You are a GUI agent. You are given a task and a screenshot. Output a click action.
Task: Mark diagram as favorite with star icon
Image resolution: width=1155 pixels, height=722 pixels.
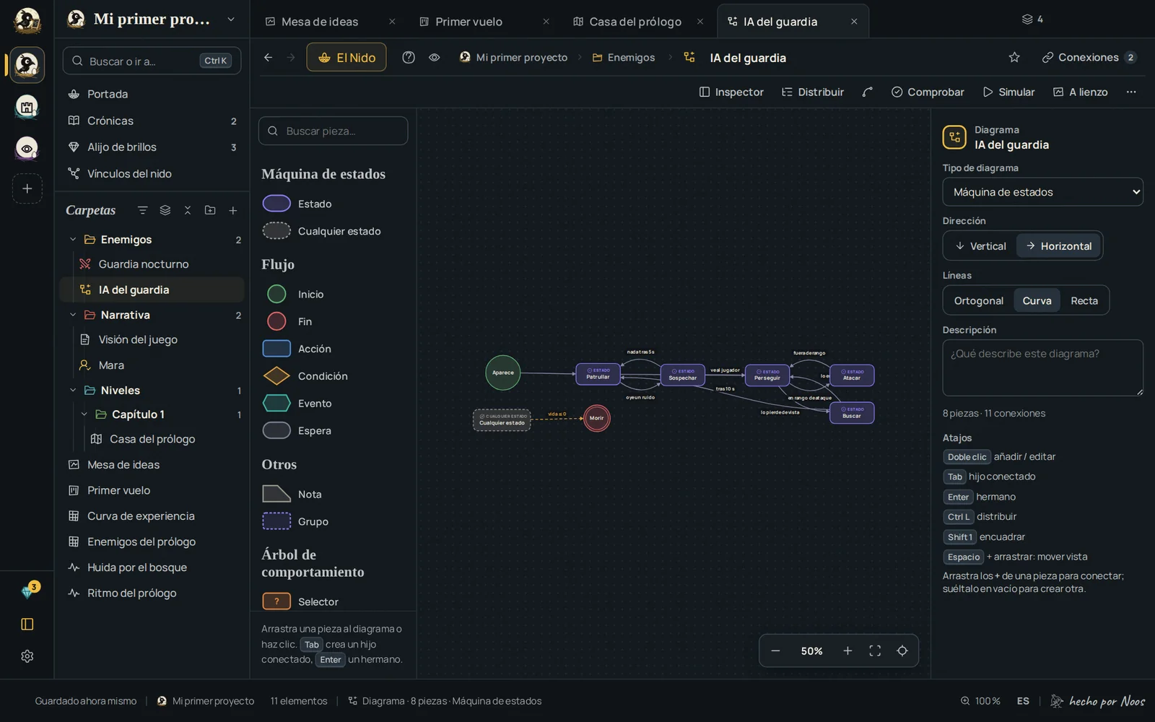[1014, 57]
